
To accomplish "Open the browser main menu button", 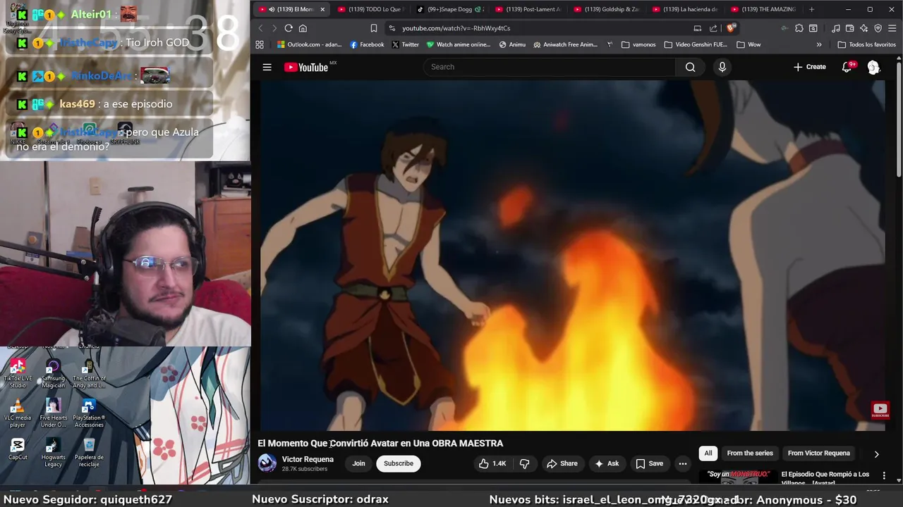I will [x=892, y=28].
